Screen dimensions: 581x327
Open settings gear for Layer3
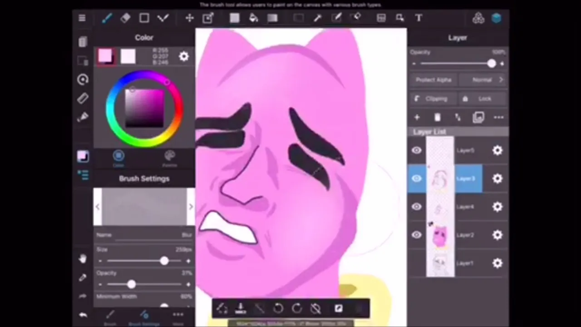(x=497, y=178)
